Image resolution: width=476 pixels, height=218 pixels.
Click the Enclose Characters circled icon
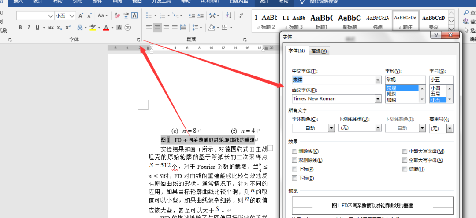[128, 28]
